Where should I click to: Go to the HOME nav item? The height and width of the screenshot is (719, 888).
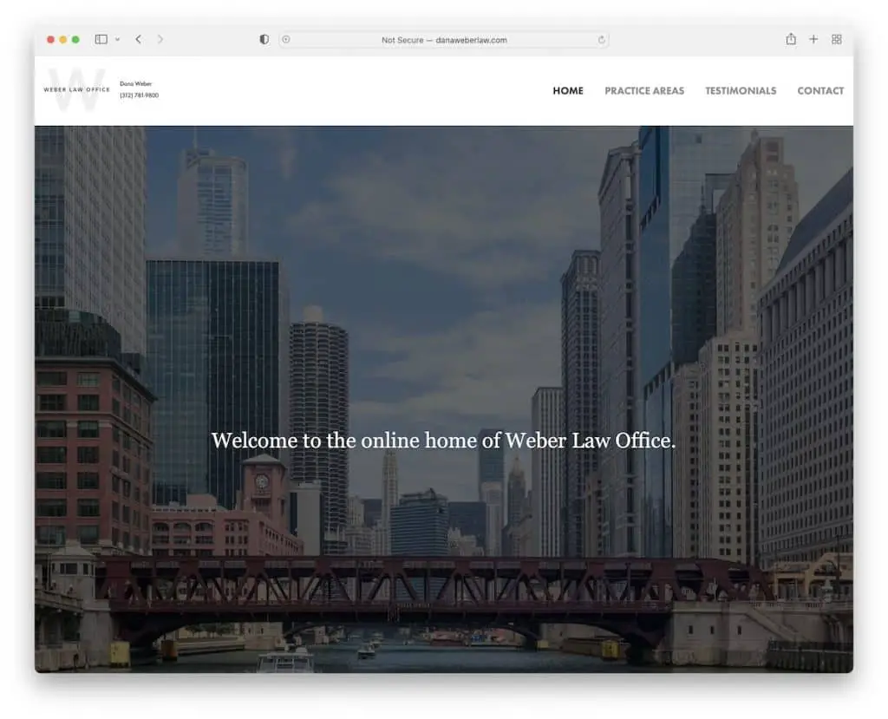tap(568, 91)
